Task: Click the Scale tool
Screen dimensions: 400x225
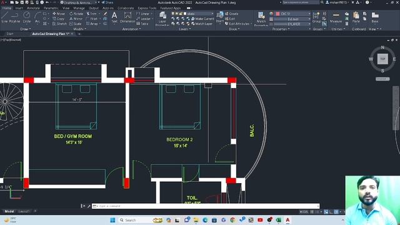Action: (75, 24)
